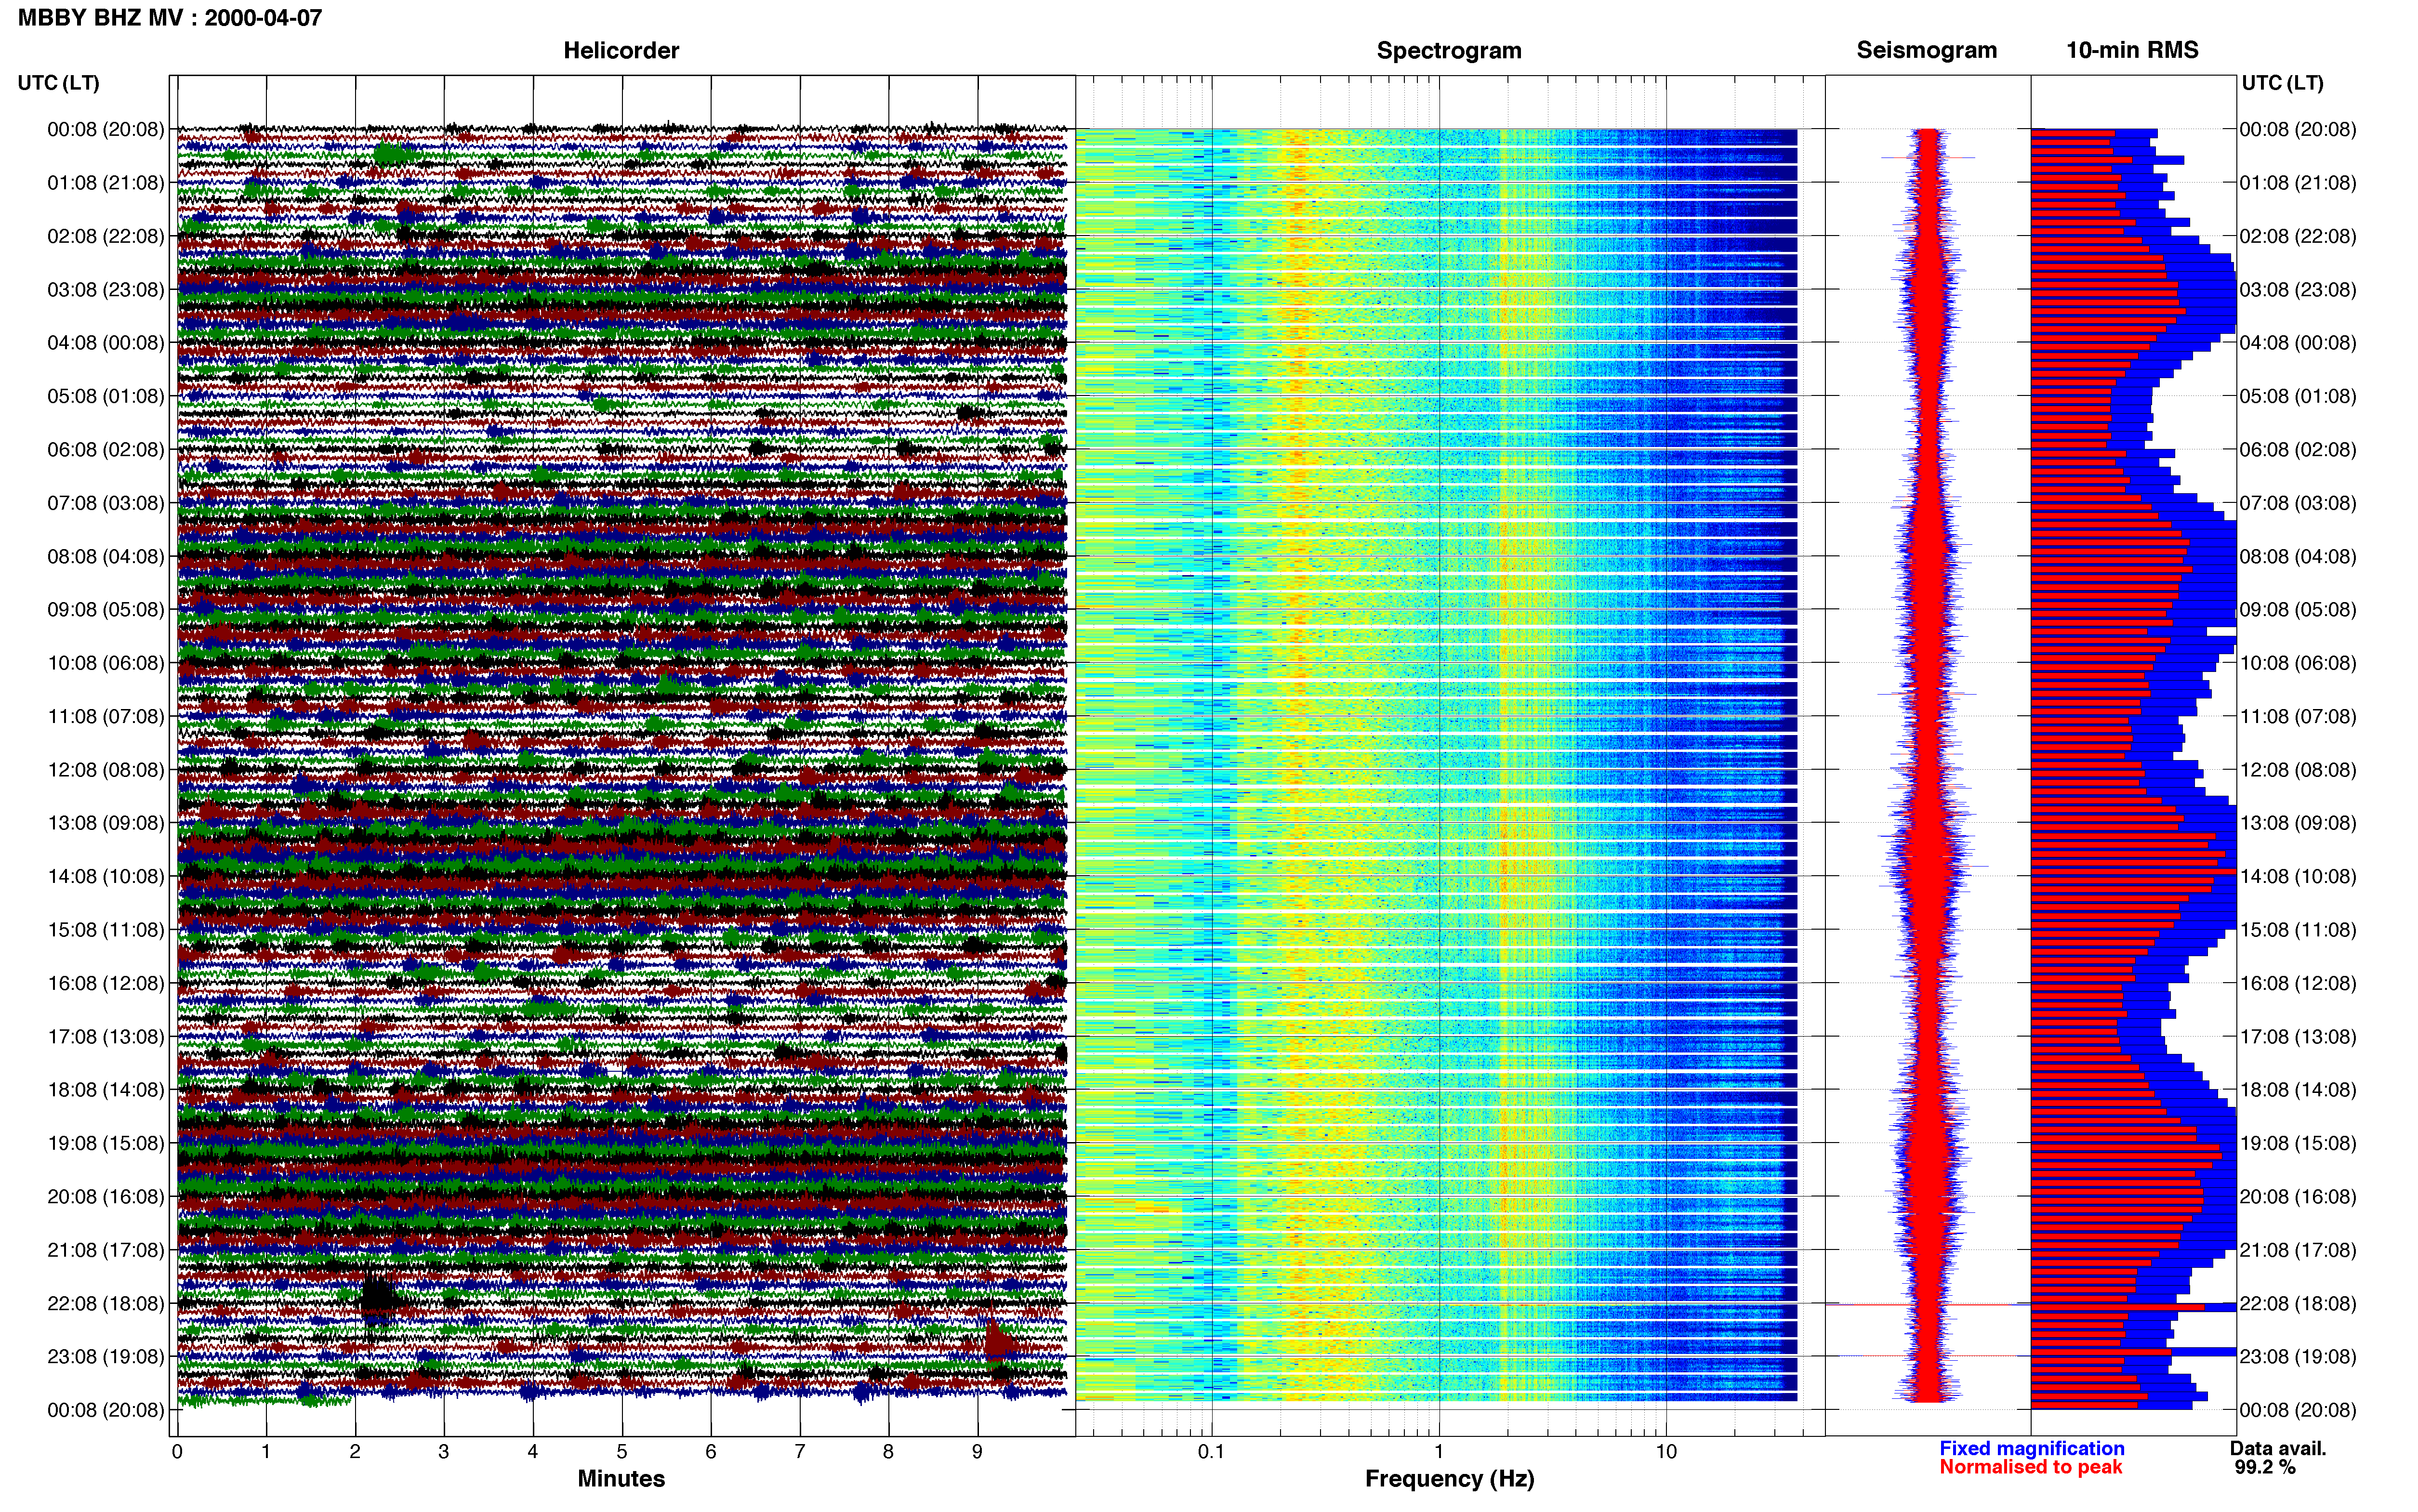Click the '22:08 (18:08)' label on the left axis

105,1304
